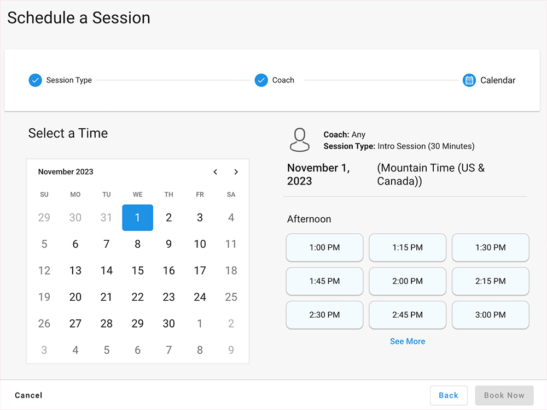
Task: Select November 26 on the calendar
Action: point(44,323)
